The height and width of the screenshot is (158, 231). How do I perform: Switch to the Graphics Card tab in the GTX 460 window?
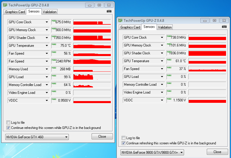pyautogui.click(x=15, y=12)
